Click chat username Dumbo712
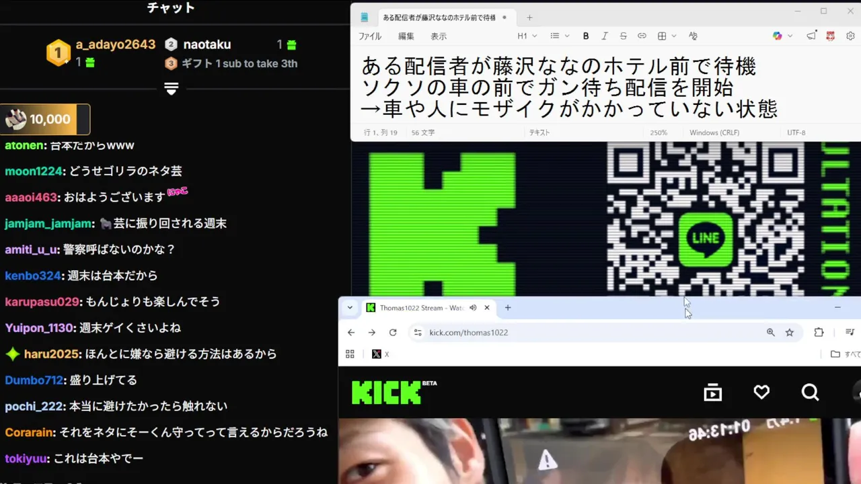The image size is (861, 484). pos(34,380)
